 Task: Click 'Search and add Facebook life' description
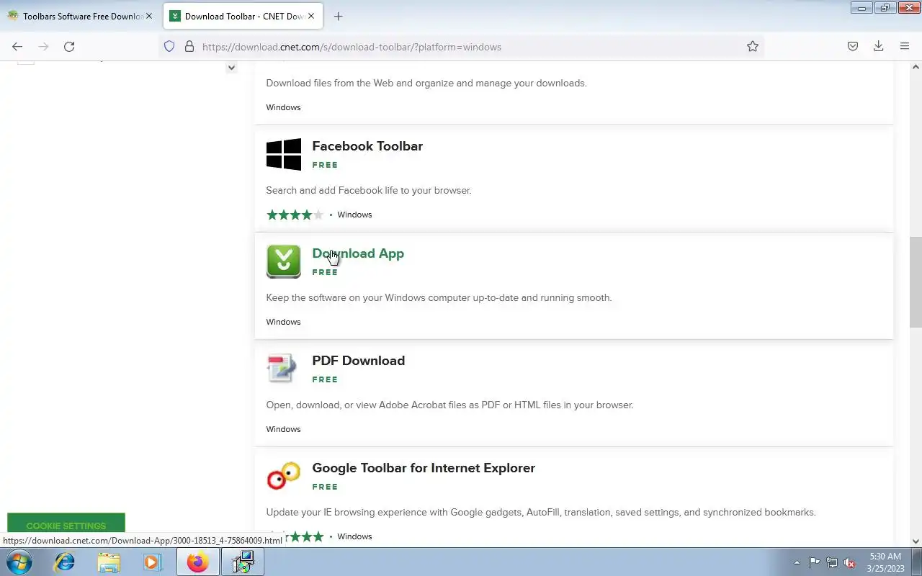[369, 191]
